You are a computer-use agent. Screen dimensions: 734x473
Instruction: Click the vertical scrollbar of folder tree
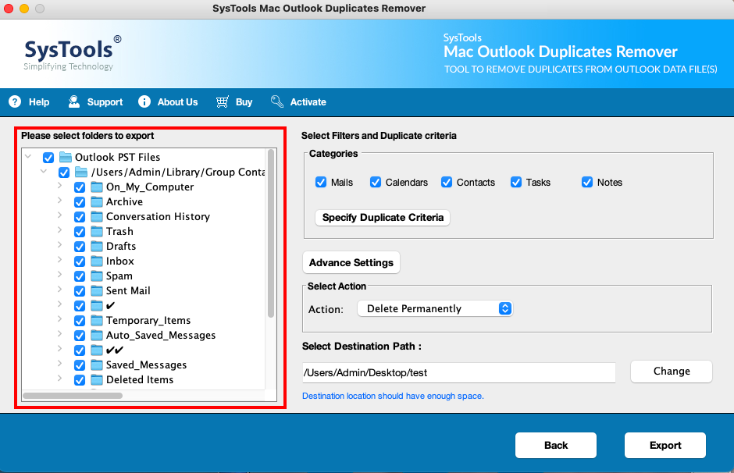[271, 234]
